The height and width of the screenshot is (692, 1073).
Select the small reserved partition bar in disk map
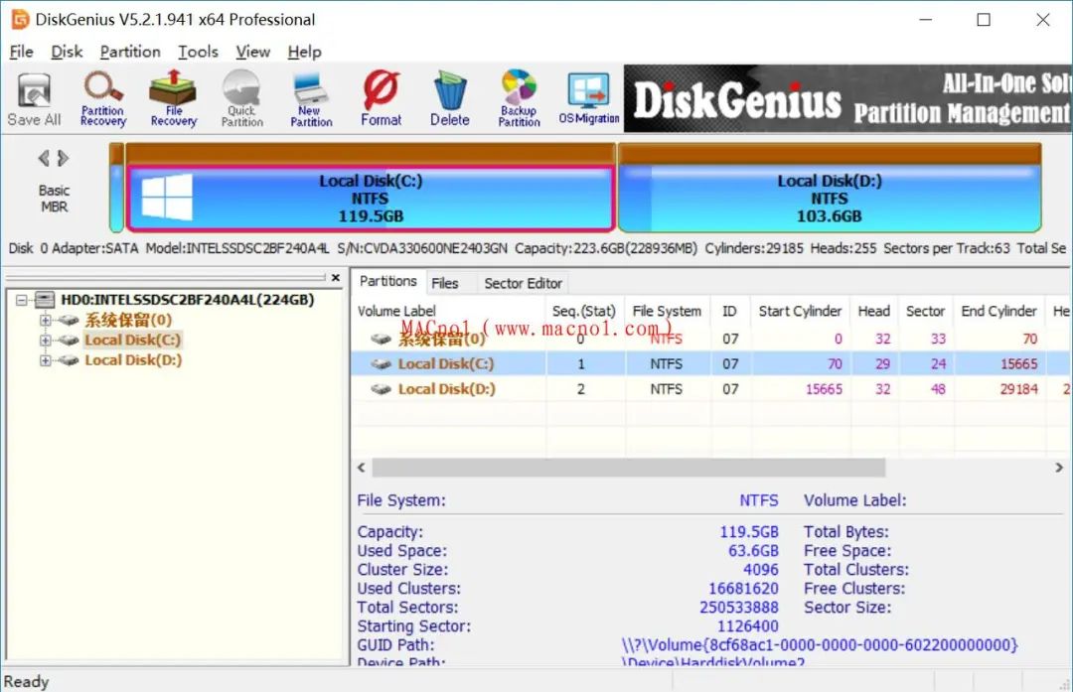116,188
